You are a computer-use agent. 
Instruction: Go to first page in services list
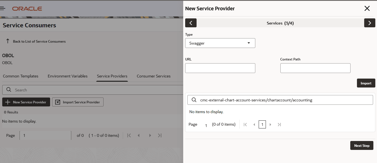(245, 125)
